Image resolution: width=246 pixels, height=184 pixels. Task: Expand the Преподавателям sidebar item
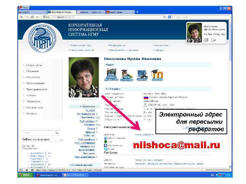pyautogui.click(x=23, y=89)
